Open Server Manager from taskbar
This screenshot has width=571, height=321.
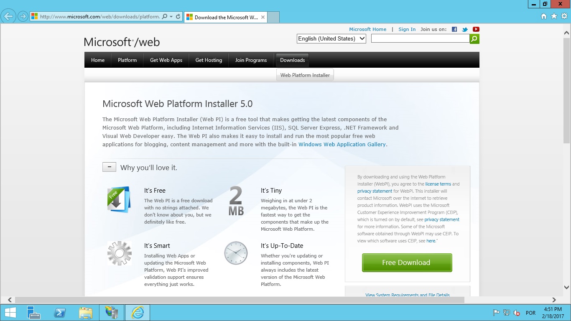coord(33,313)
